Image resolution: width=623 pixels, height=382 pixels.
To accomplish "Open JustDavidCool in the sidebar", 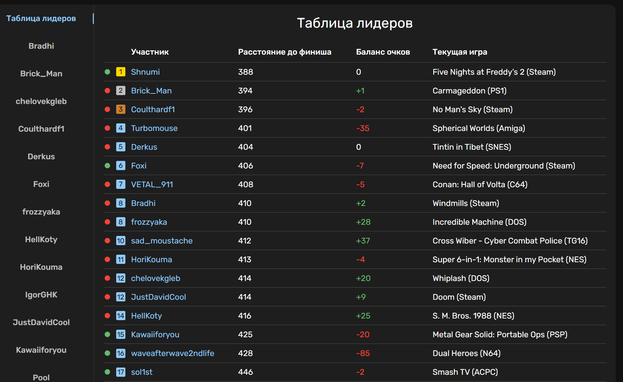I will [41, 322].
